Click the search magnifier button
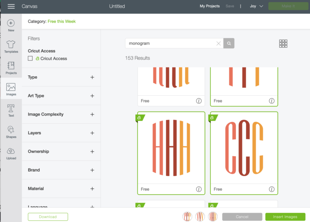310x222 pixels. [x=229, y=43]
